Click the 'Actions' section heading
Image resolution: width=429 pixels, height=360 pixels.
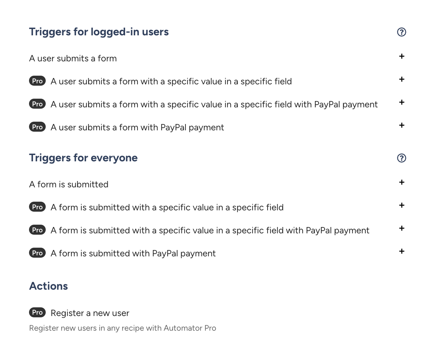49,286
